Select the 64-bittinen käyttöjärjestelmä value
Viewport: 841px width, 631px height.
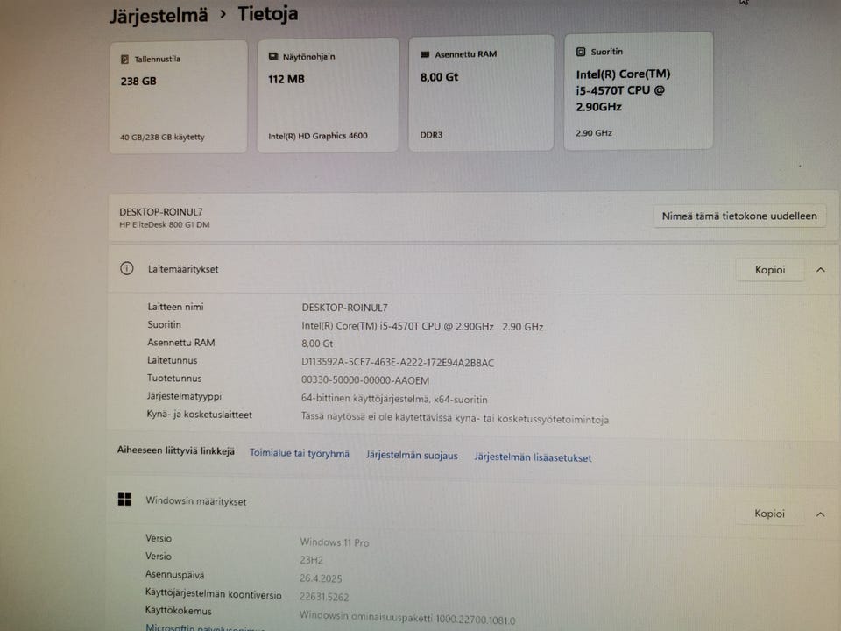click(394, 400)
